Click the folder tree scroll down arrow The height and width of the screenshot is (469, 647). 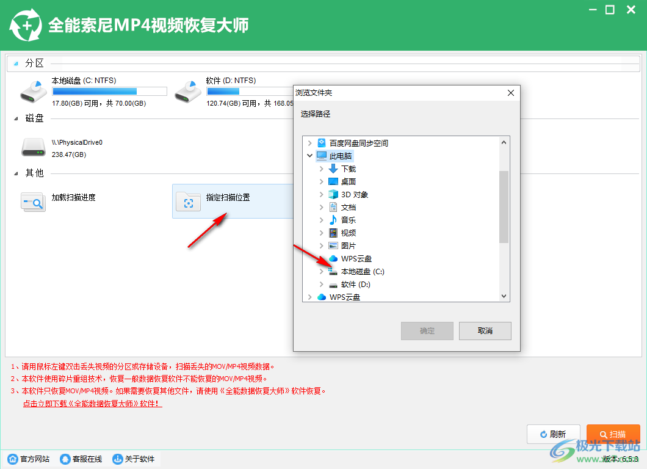pos(504,296)
